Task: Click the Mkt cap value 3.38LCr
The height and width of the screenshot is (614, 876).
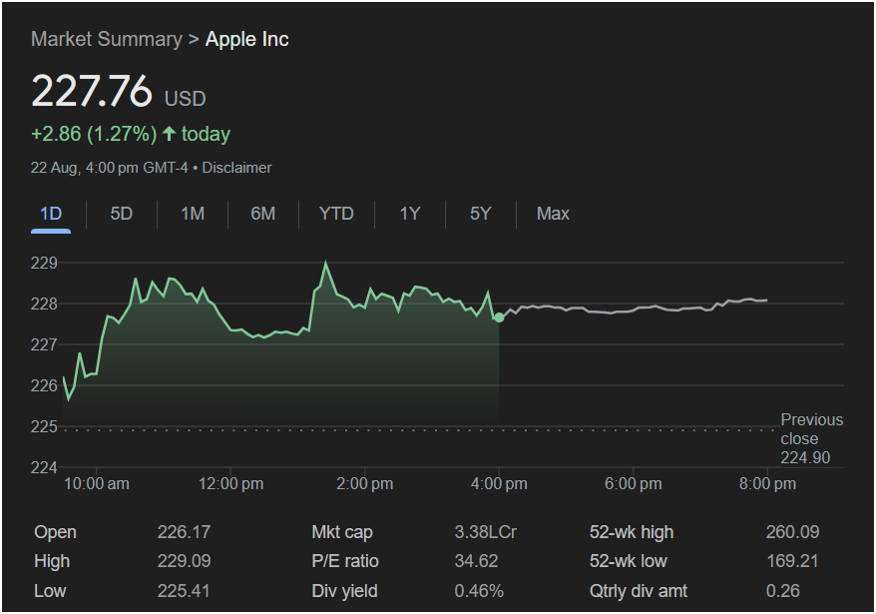Action: 485,532
